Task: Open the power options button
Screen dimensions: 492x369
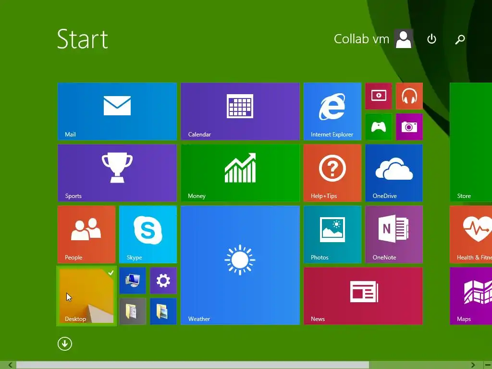Action: point(431,39)
